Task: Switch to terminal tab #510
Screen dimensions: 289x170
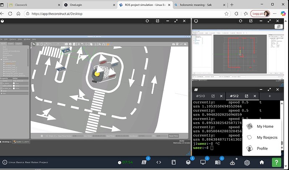Action: click(200, 96)
